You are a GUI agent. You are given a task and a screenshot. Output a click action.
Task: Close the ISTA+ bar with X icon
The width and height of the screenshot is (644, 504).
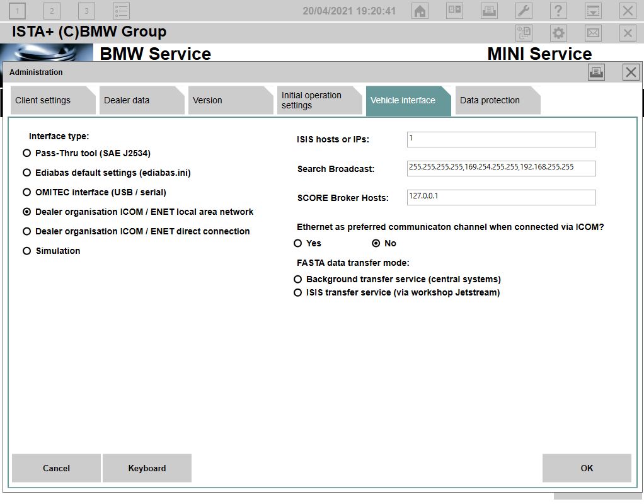point(628,33)
